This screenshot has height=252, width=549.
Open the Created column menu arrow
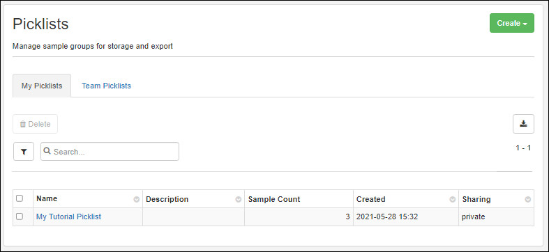tap(452, 200)
